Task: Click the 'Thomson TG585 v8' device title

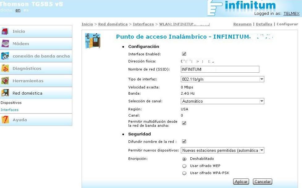Action: [x=32, y=4]
